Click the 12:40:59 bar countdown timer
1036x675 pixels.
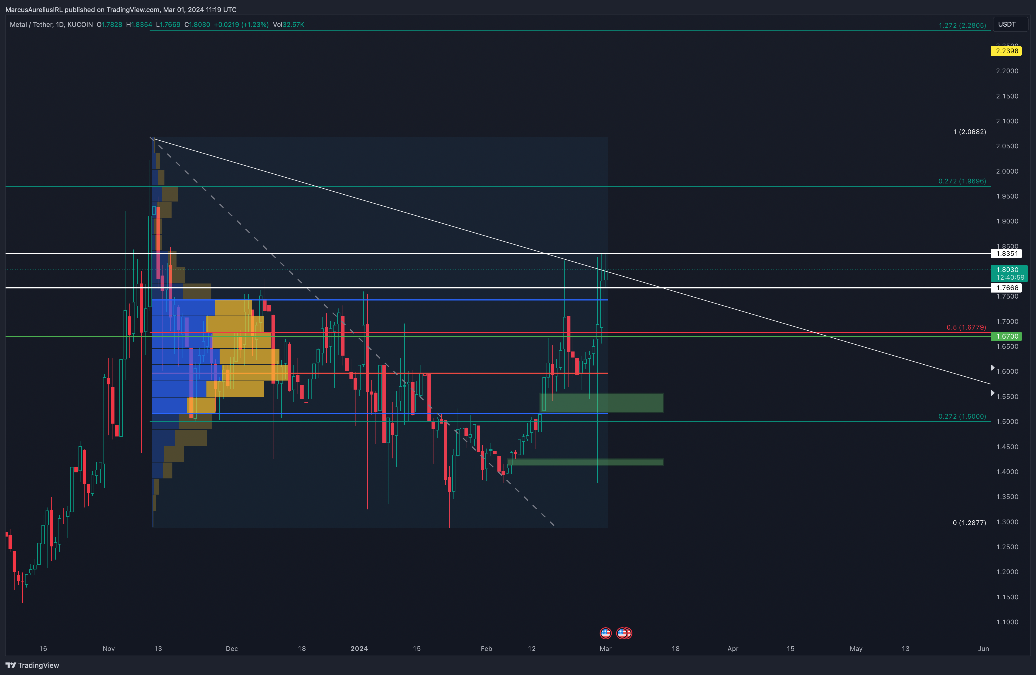coord(1010,277)
